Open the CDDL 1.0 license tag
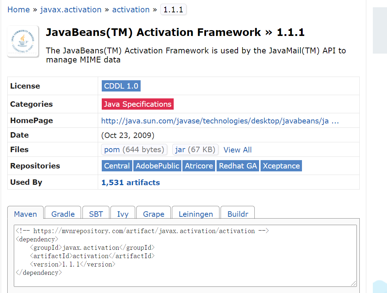Image resolution: width=387 pixels, height=293 pixels. 121,86
